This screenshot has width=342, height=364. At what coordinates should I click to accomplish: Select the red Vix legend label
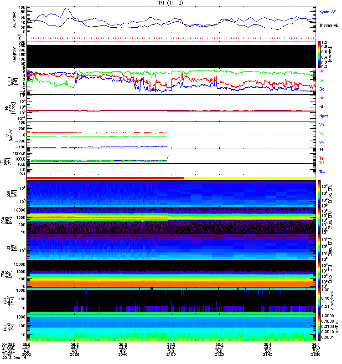pyautogui.click(x=321, y=125)
